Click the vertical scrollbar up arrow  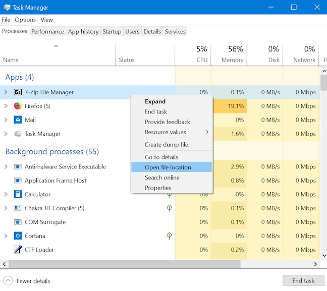click(x=324, y=71)
